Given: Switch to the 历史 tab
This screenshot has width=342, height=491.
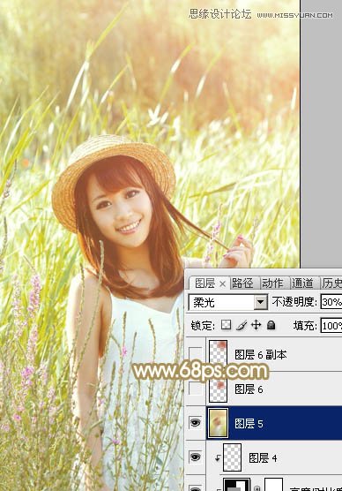Looking at the screenshot, I should click(331, 283).
